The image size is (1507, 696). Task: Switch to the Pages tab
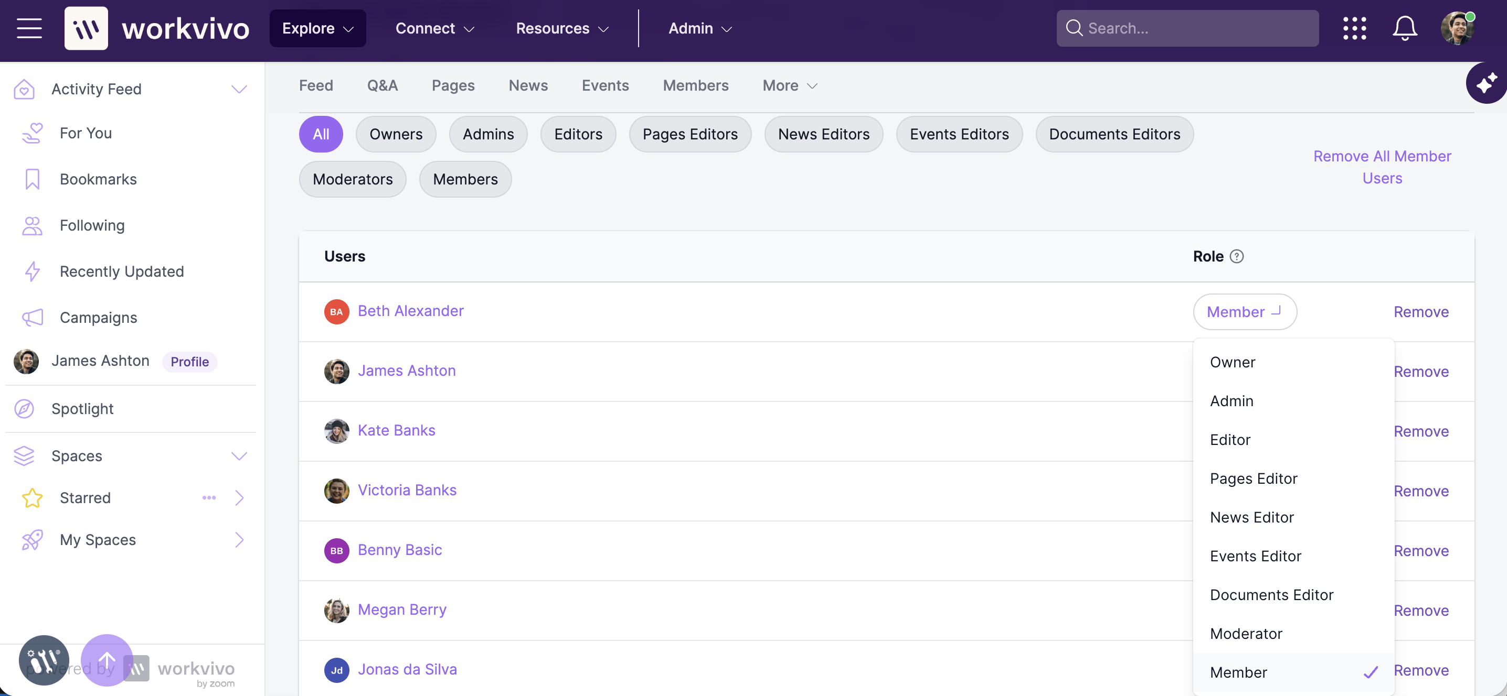click(453, 85)
